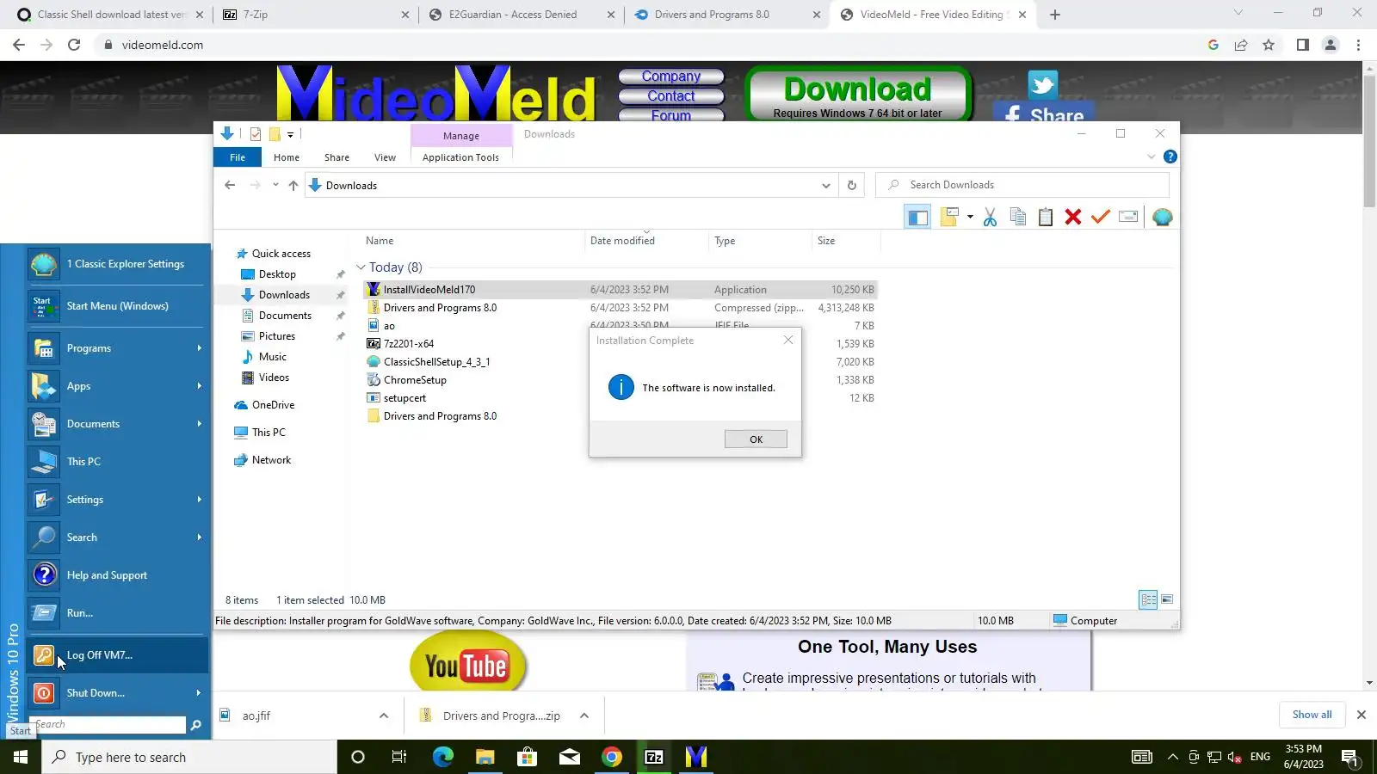The image size is (1377, 774).
Task: Cut selection with the scissors toolbar icon
Action: click(x=990, y=218)
